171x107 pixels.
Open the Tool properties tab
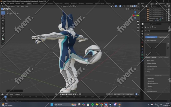(142, 28)
